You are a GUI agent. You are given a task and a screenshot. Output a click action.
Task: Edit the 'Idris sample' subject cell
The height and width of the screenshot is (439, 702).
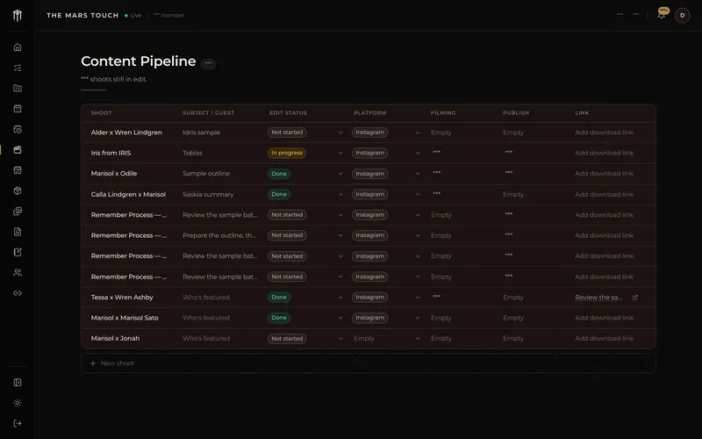tap(201, 133)
